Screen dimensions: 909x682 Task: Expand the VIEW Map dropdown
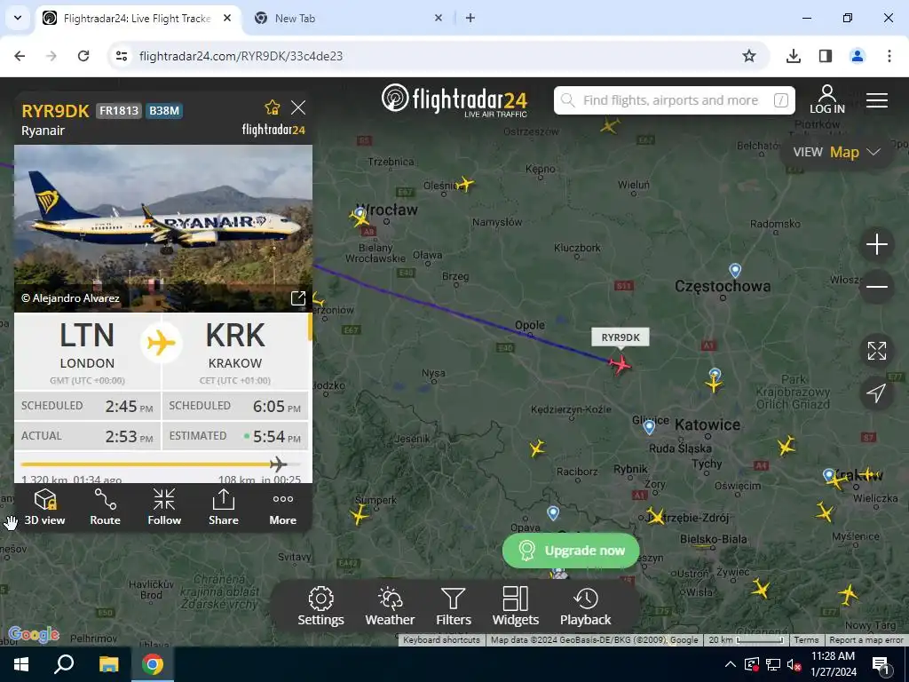[836, 152]
